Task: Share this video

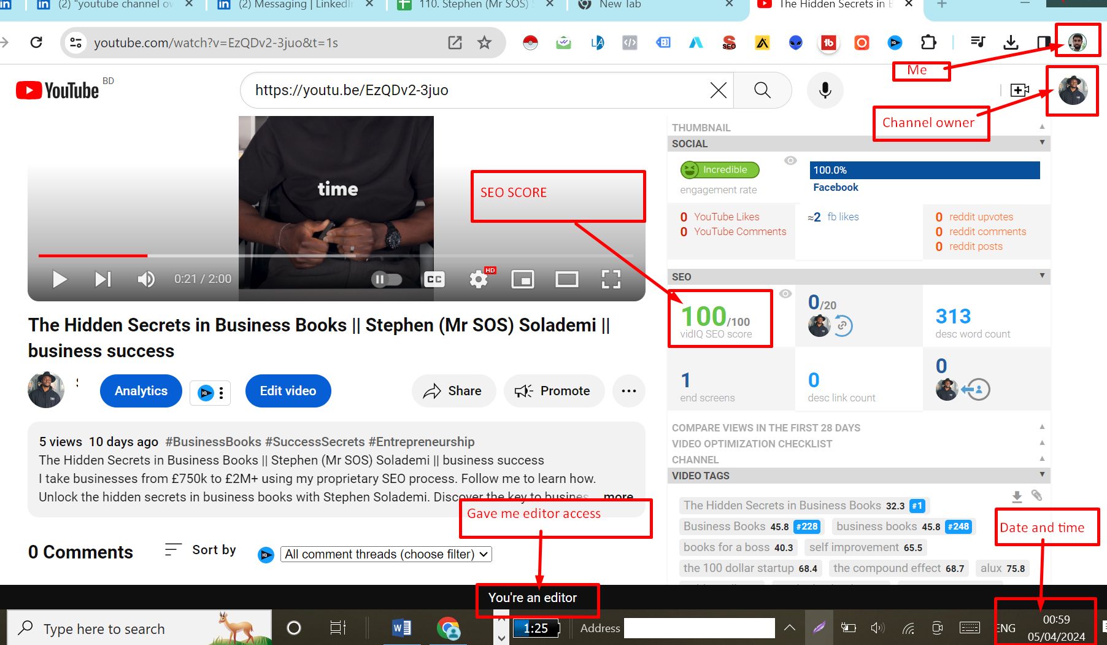Action: point(453,391)
